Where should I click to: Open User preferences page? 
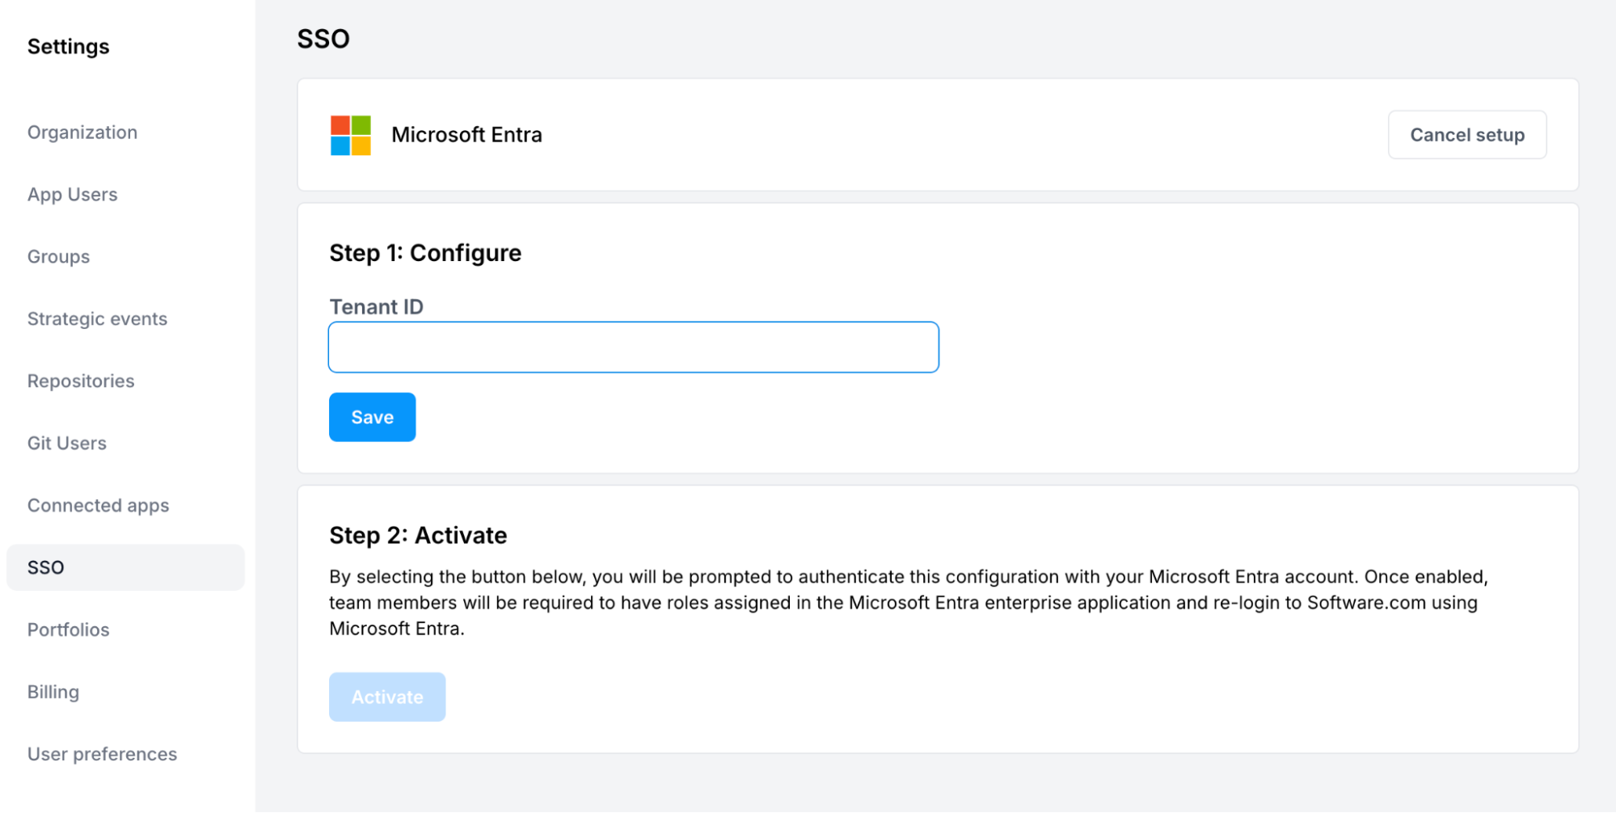tap(102, 754)
